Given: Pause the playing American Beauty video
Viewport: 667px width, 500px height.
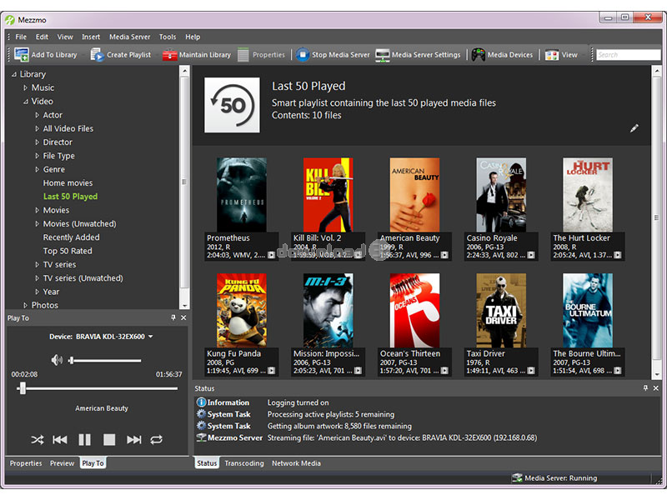Looking at the screenshot, I should click(84, 439).
